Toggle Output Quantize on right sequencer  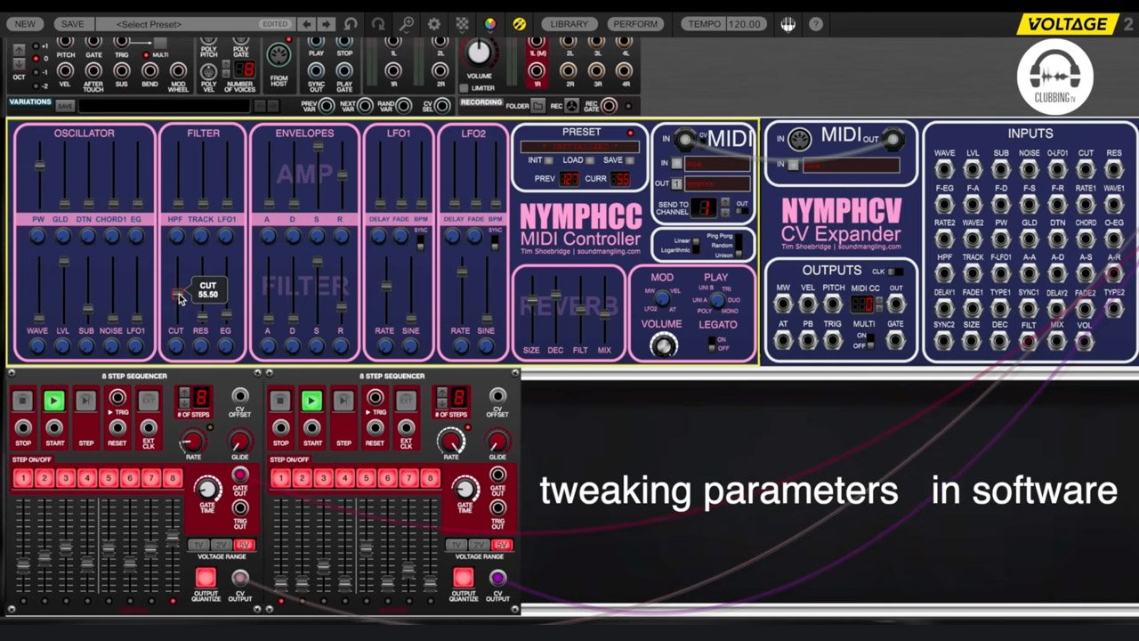click(x=463, y=578)
